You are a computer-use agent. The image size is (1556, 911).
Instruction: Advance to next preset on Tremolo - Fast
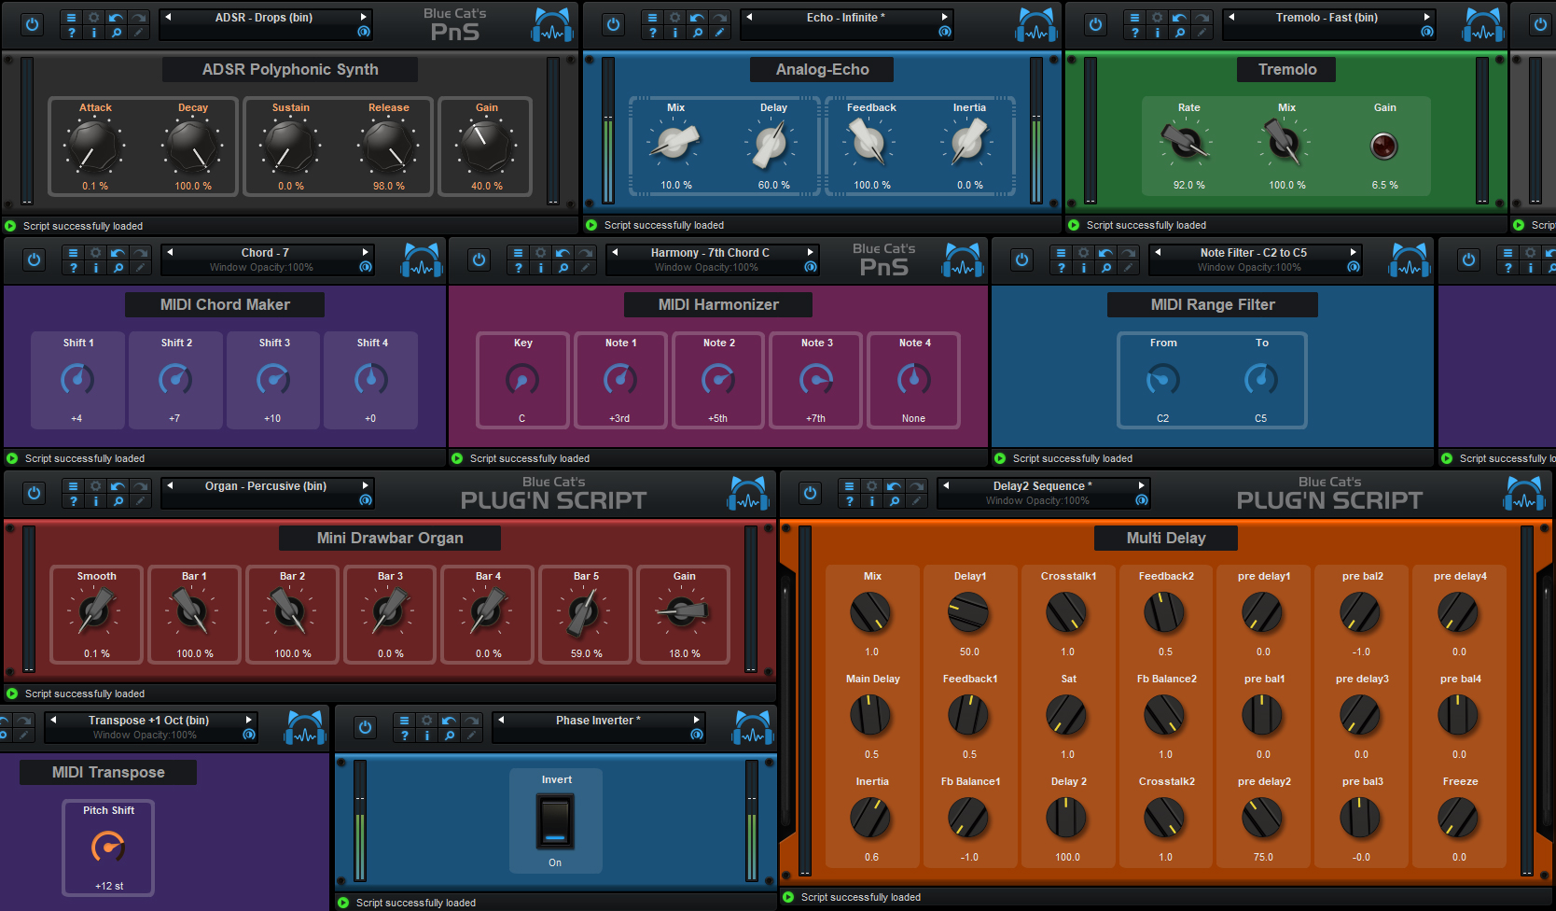point(1427,16)
